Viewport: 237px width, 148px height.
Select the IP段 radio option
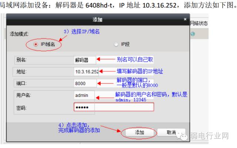pyautogui.click(x=116, y=44)
